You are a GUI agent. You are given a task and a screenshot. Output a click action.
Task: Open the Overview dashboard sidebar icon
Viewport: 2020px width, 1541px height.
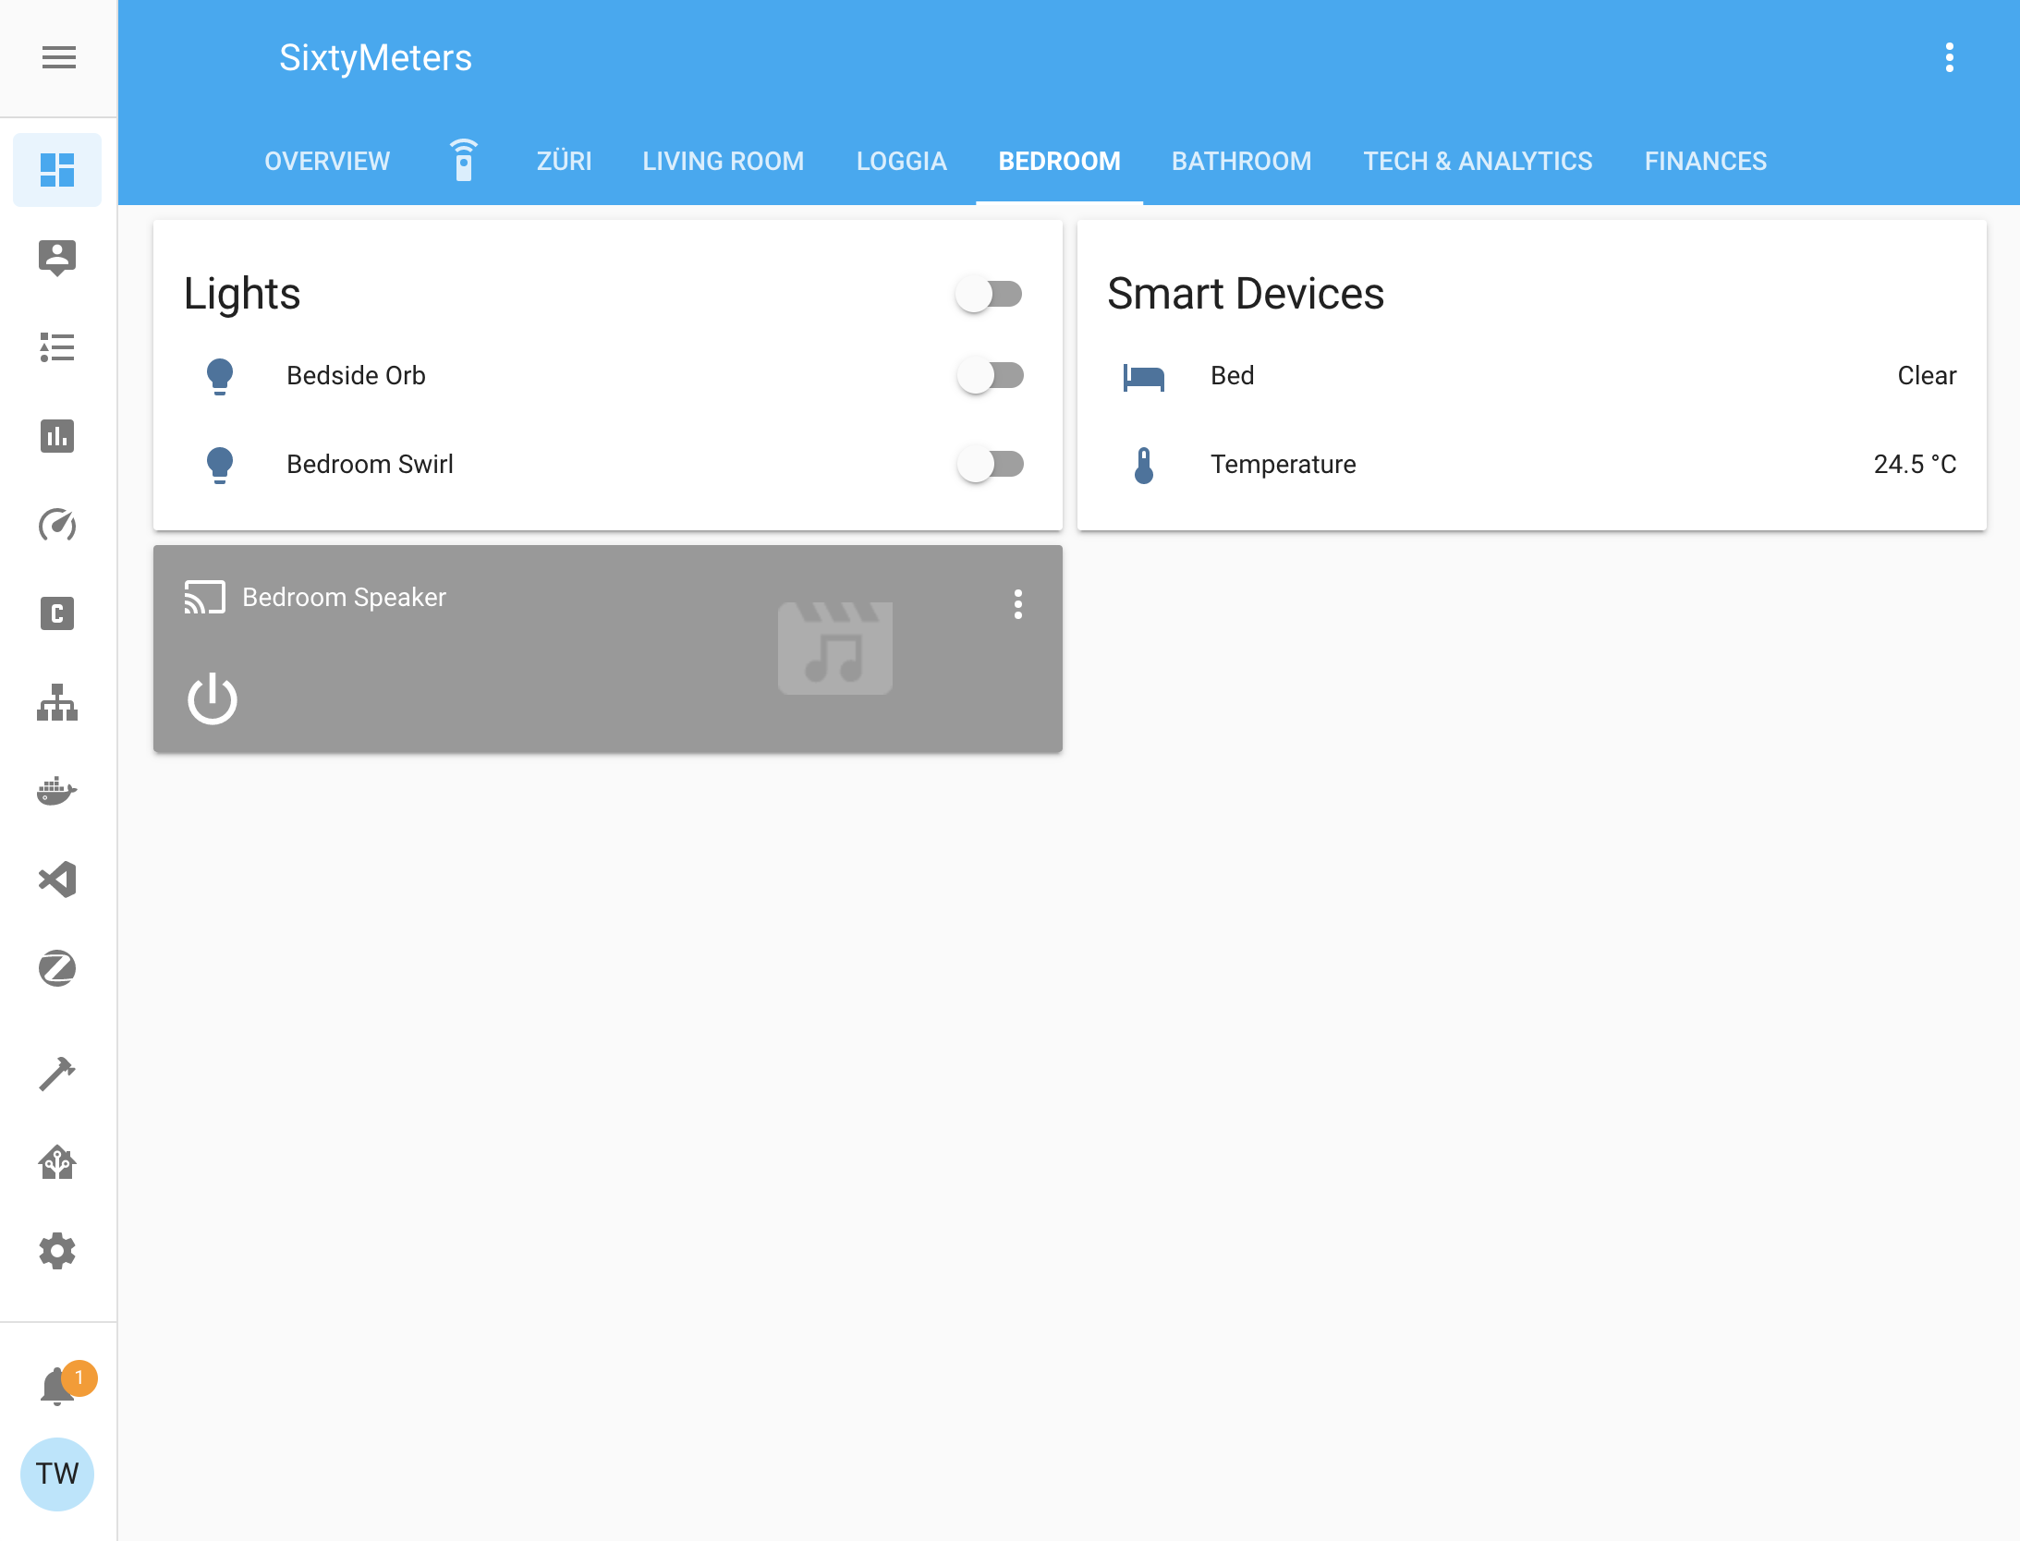click(x=57, y=170)
